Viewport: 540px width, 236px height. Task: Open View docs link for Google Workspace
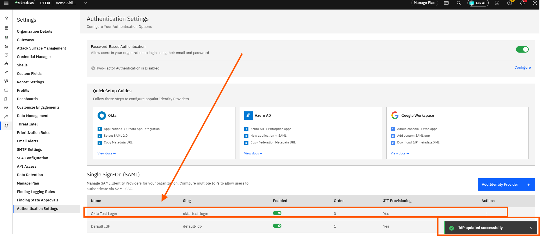point(400,153)
